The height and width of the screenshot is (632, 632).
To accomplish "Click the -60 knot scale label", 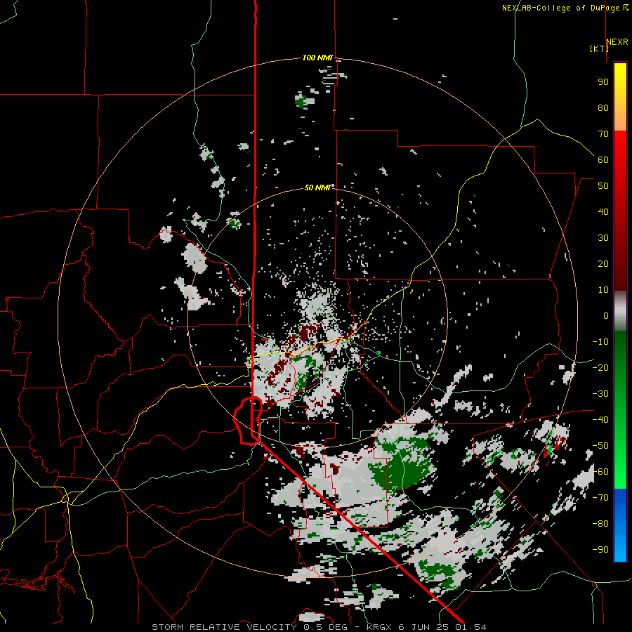I will point(600,472).
